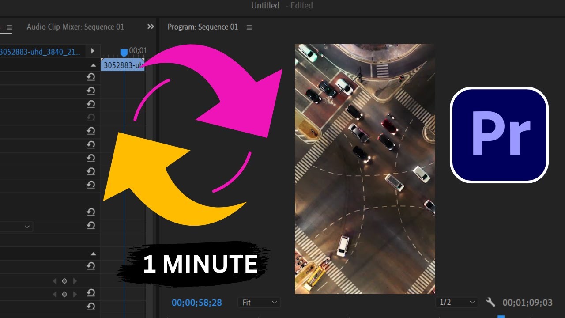Click the video preview in Program monitor
The height and width of the screenshot is (318, 565).
[x=365, y=169]
